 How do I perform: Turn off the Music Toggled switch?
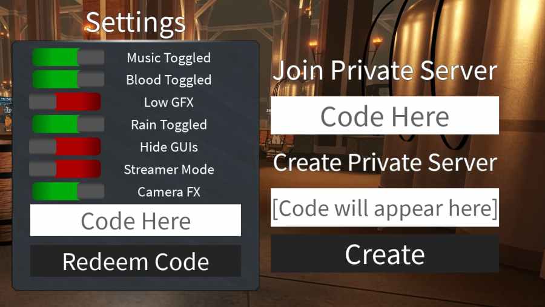[x=68, y=58]
